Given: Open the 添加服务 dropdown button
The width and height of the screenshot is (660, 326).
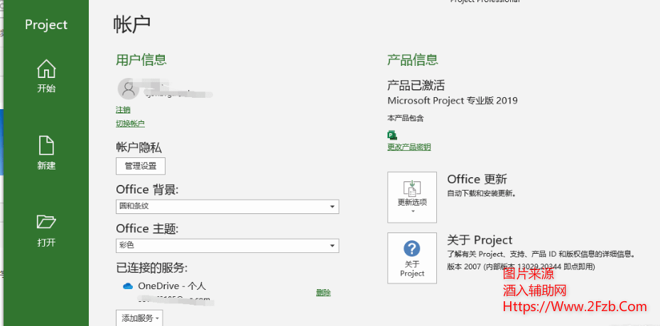Looking at the screenshot, I should tap(139, 318).
